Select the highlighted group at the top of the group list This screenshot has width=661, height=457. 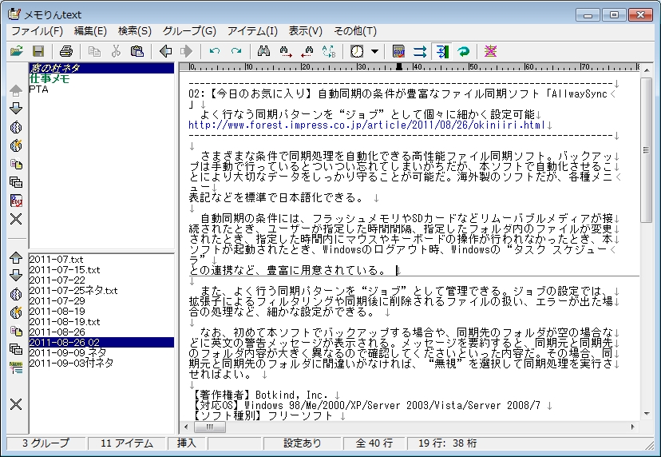101,68
